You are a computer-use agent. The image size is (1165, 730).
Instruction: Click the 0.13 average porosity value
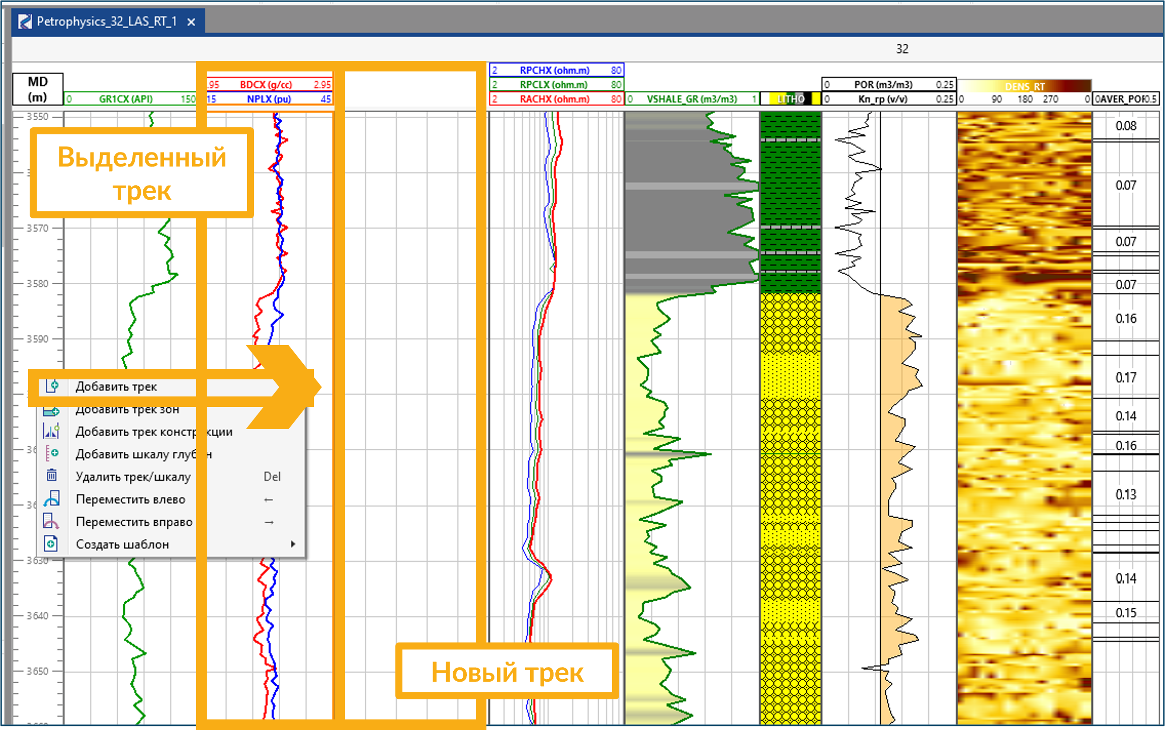pyautogui.click(x=1126, y=495)
